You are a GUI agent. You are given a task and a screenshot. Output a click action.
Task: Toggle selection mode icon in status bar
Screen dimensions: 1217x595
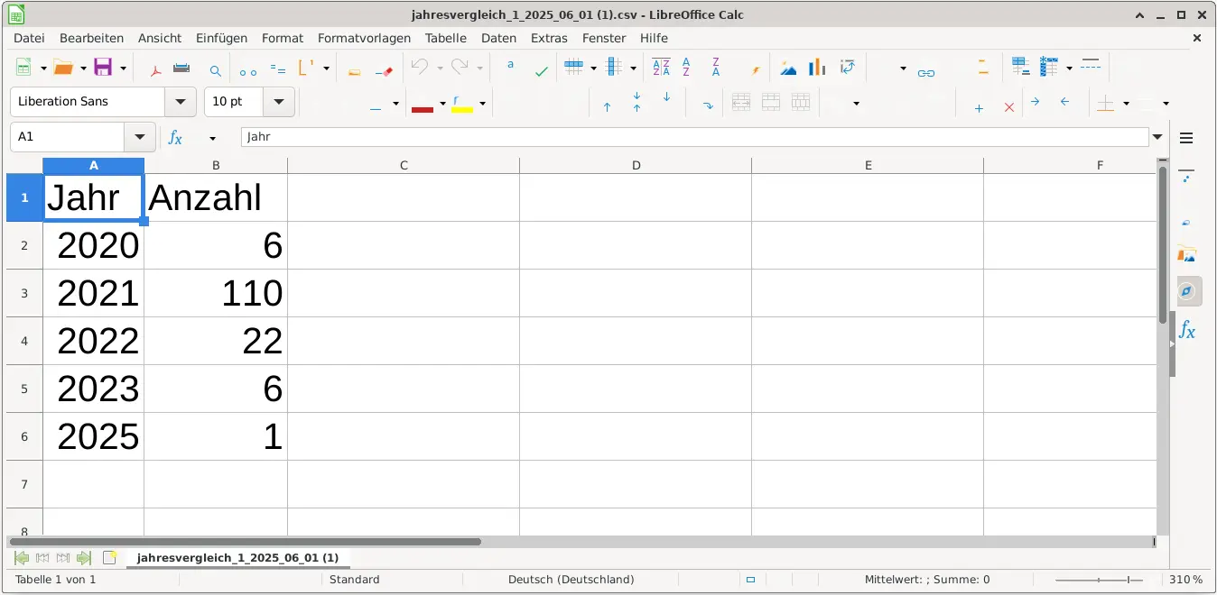(x=750, y=580)
